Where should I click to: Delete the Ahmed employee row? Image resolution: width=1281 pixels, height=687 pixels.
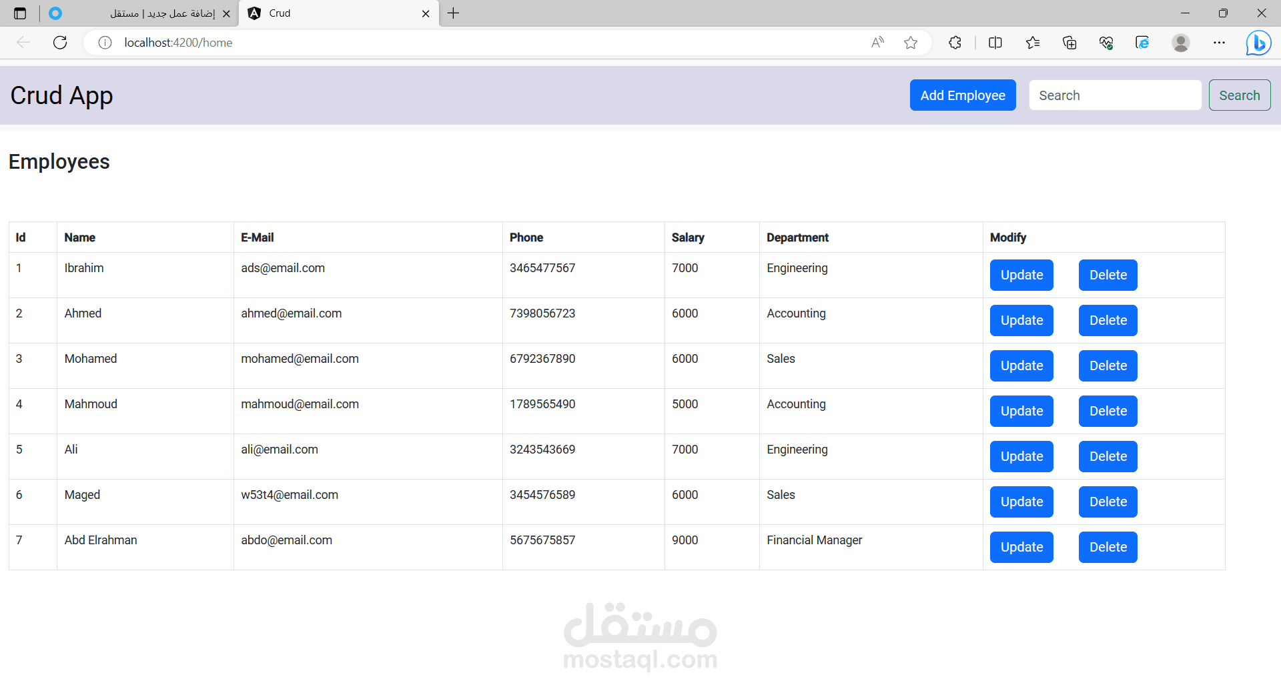(1108, 320)
